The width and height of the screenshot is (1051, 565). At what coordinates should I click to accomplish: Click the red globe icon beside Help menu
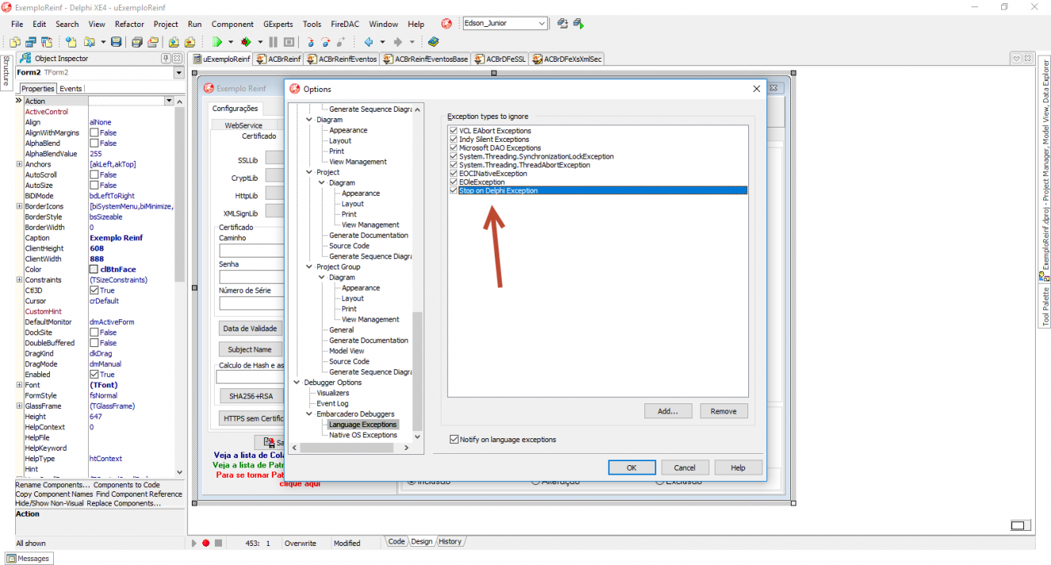(447, 24)
